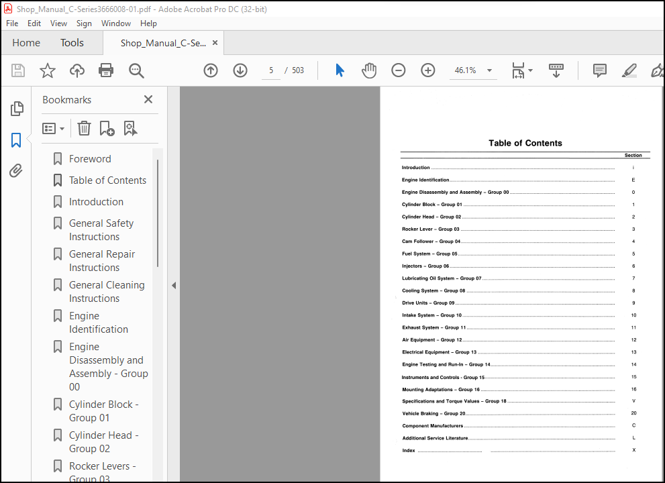Add a new bookmark icon

click(x=107, y=128)
